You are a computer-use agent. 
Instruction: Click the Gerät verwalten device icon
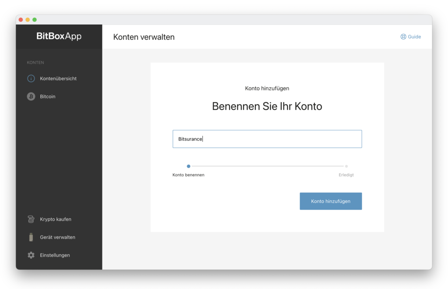31,237
